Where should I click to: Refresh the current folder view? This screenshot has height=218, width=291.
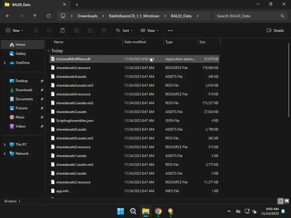coord(48,16)
